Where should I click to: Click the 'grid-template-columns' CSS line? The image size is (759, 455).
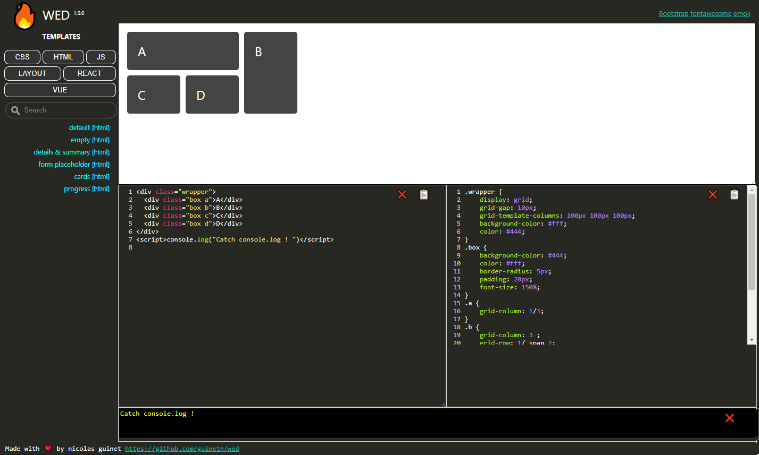[x=557, y=216]
